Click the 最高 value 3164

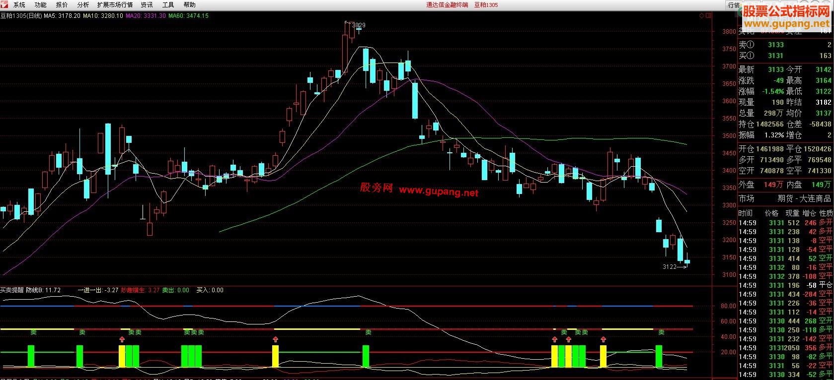(x=823, y=80)
